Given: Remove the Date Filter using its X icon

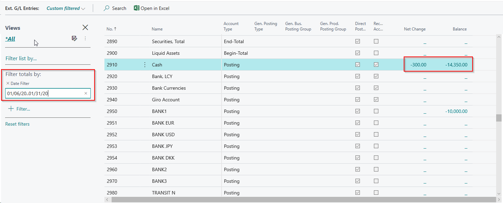Looking at the screenshot, I should click(x=8, y=83).
